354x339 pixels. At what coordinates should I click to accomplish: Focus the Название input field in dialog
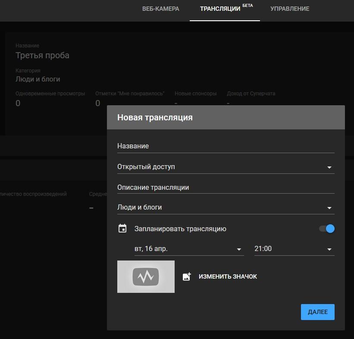(x=226, y=146)
